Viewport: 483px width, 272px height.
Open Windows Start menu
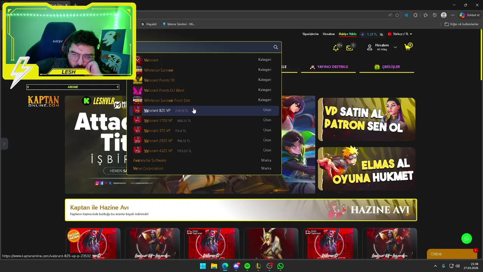(203, 266)
